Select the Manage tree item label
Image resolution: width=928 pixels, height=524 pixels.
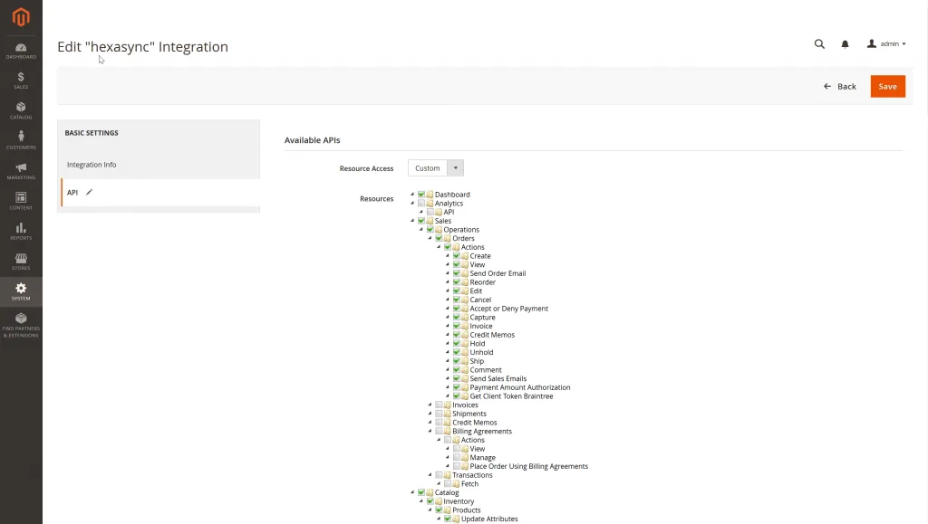(x=482, y=458)
